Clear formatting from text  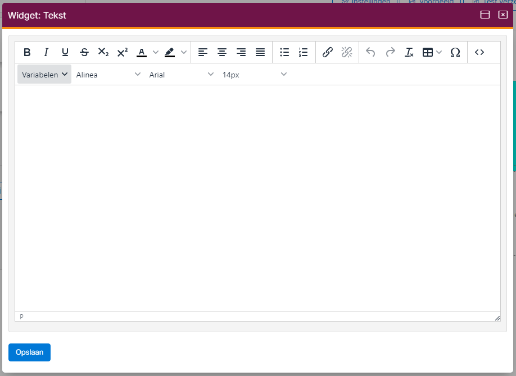click(x=409, y=52)
